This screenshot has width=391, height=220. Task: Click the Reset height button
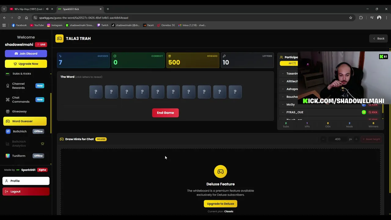pos(371,139)
